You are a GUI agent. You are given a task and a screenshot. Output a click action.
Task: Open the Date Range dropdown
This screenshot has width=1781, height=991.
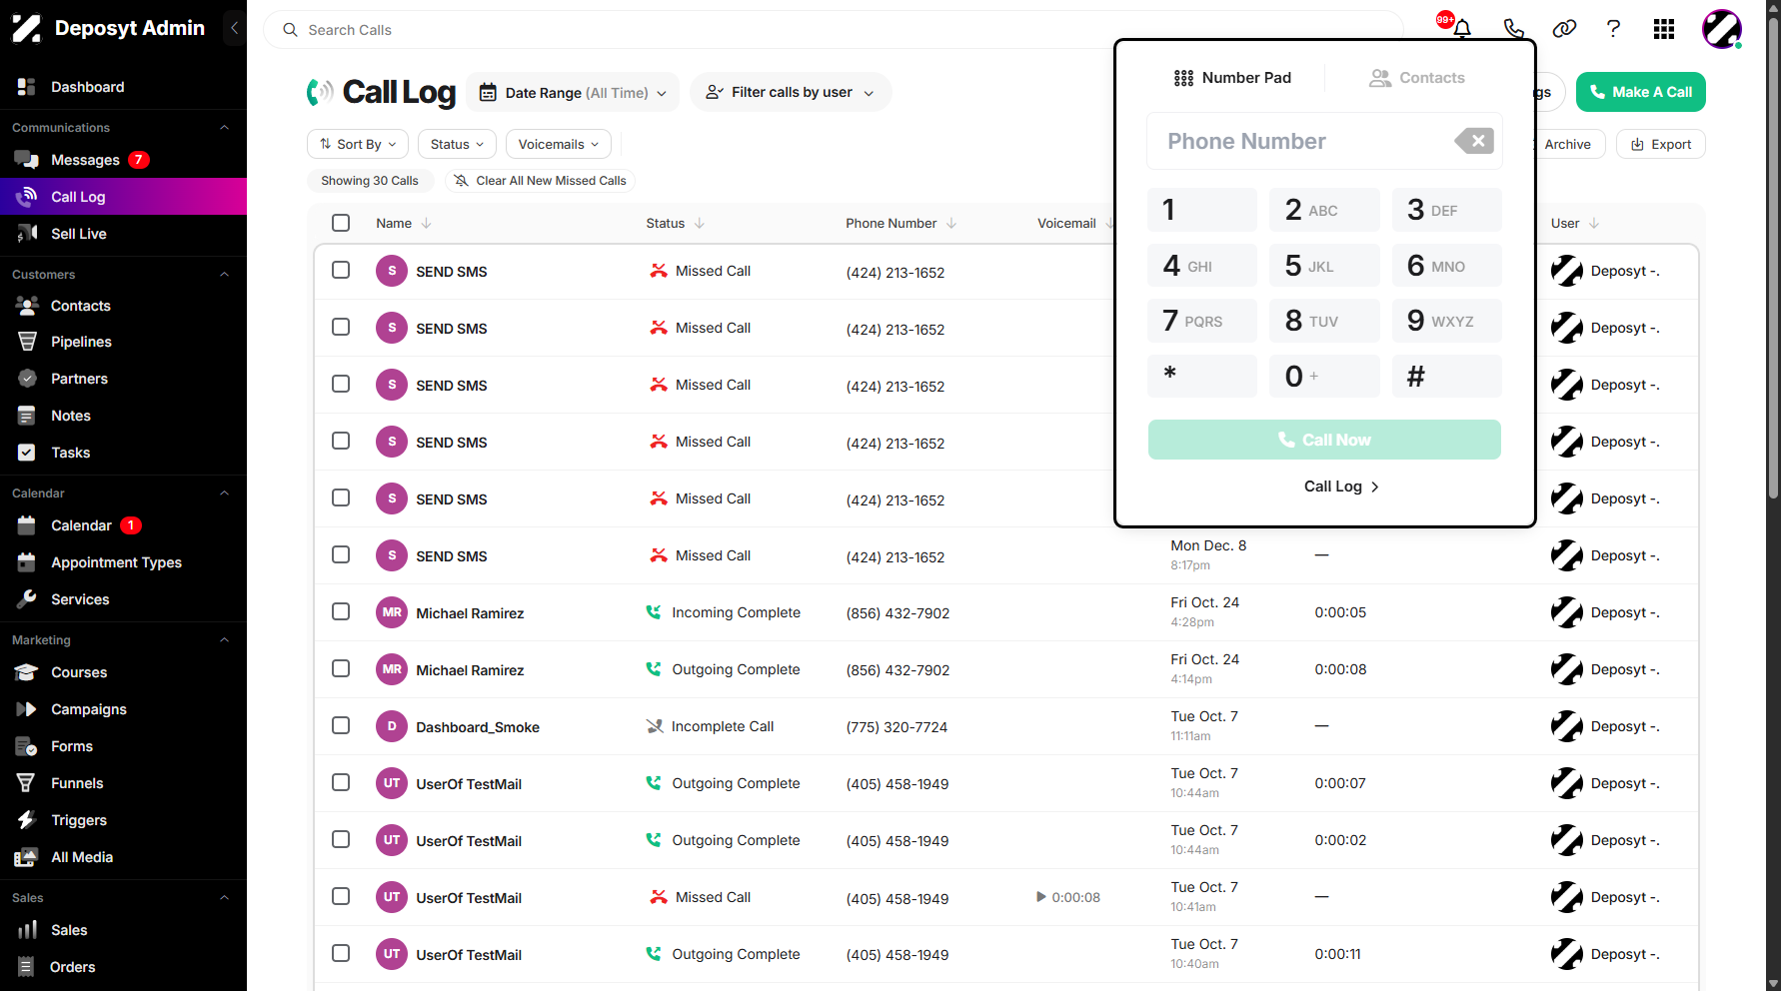573,92
